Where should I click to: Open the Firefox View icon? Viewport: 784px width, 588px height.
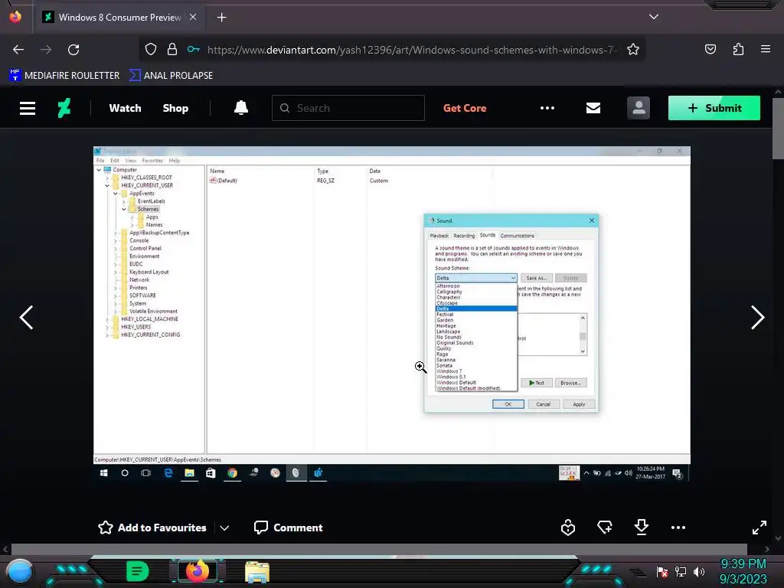15,17
